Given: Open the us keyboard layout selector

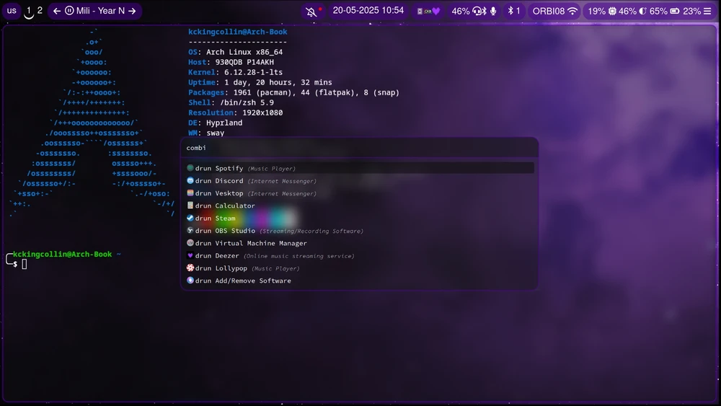Looking at the screenshot, I should (x=12, y=11).
